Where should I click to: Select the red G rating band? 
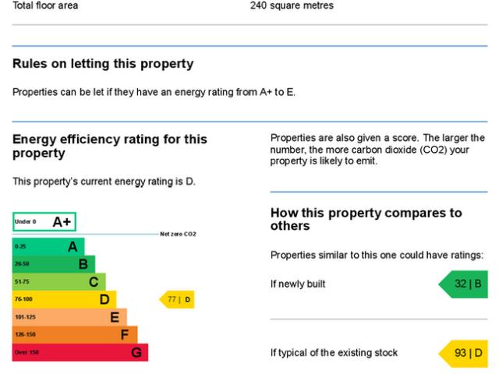tap(80, 353)
